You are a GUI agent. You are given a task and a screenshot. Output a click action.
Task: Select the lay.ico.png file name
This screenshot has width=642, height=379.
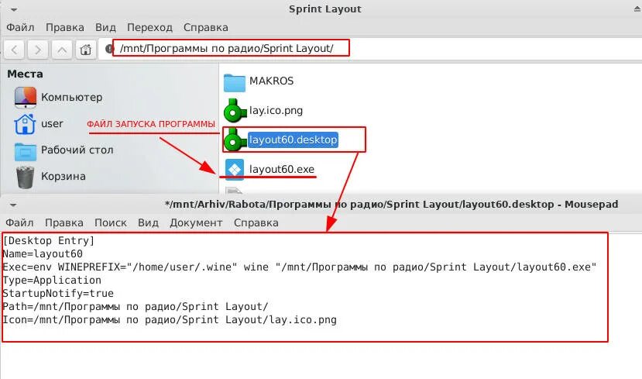tap(276, 111)
